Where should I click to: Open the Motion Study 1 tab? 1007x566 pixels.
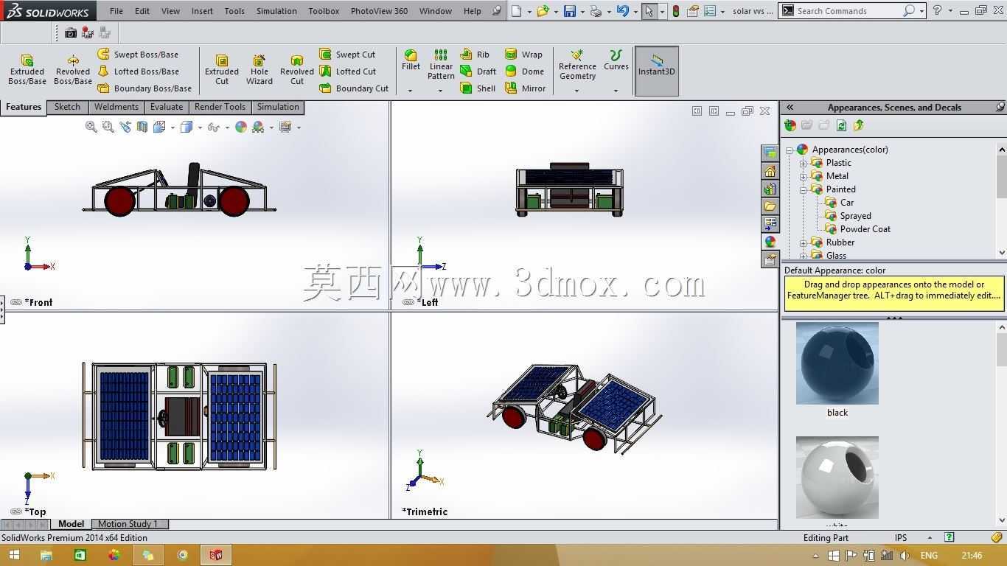click(x=128, y=524)
